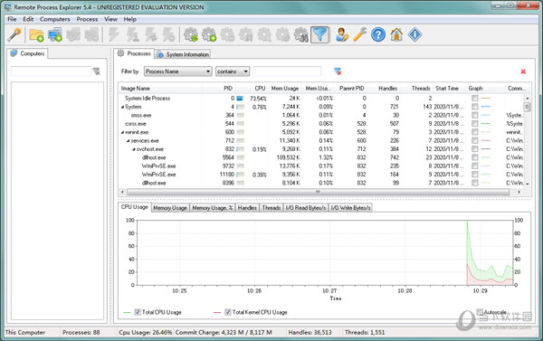Screen dimensions: 543x341
Task: Click the Computers search input field
Action: click(51, 71)
